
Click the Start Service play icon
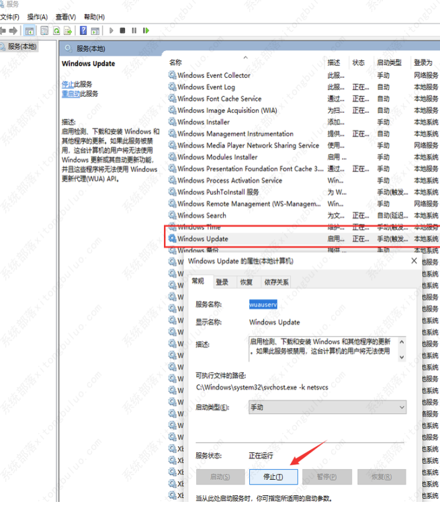point(112,30)
